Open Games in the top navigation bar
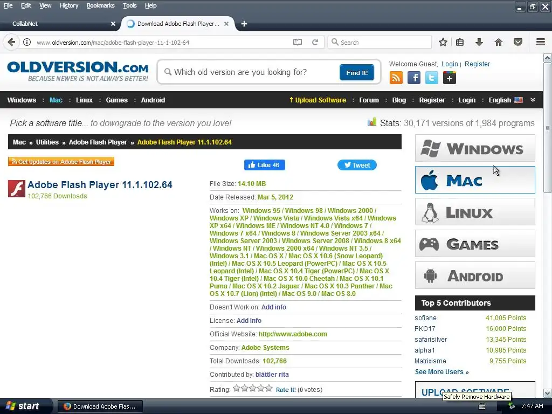Screen dimensions: 552x414 pos(116,100)
